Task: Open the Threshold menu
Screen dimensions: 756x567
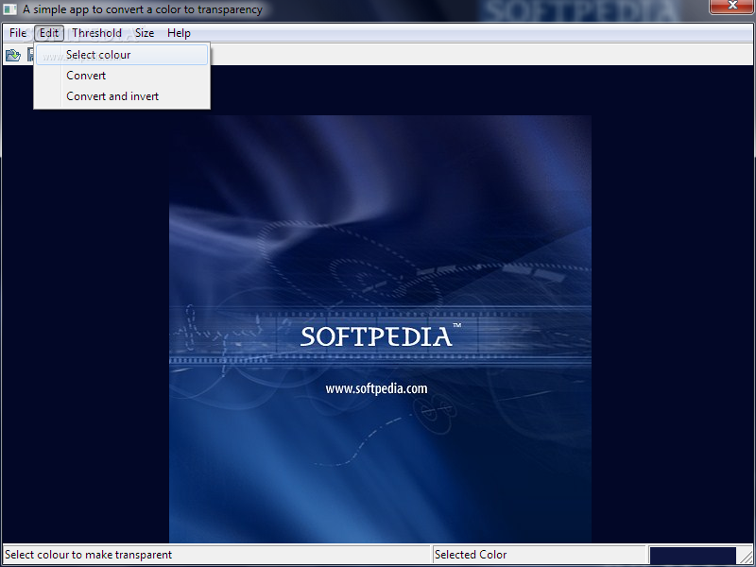Action: pos(97,33)
